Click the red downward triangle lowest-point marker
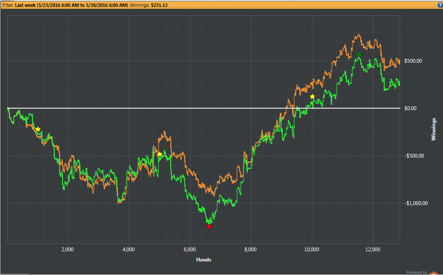The width and height of the screenshot is (443, 275). pyautogui.click(x=209, y=227)
